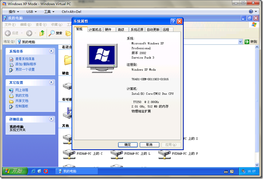This screenshot has height=179, width=263.
Task: Open 网上邻居 link
Action: point(22,90)
